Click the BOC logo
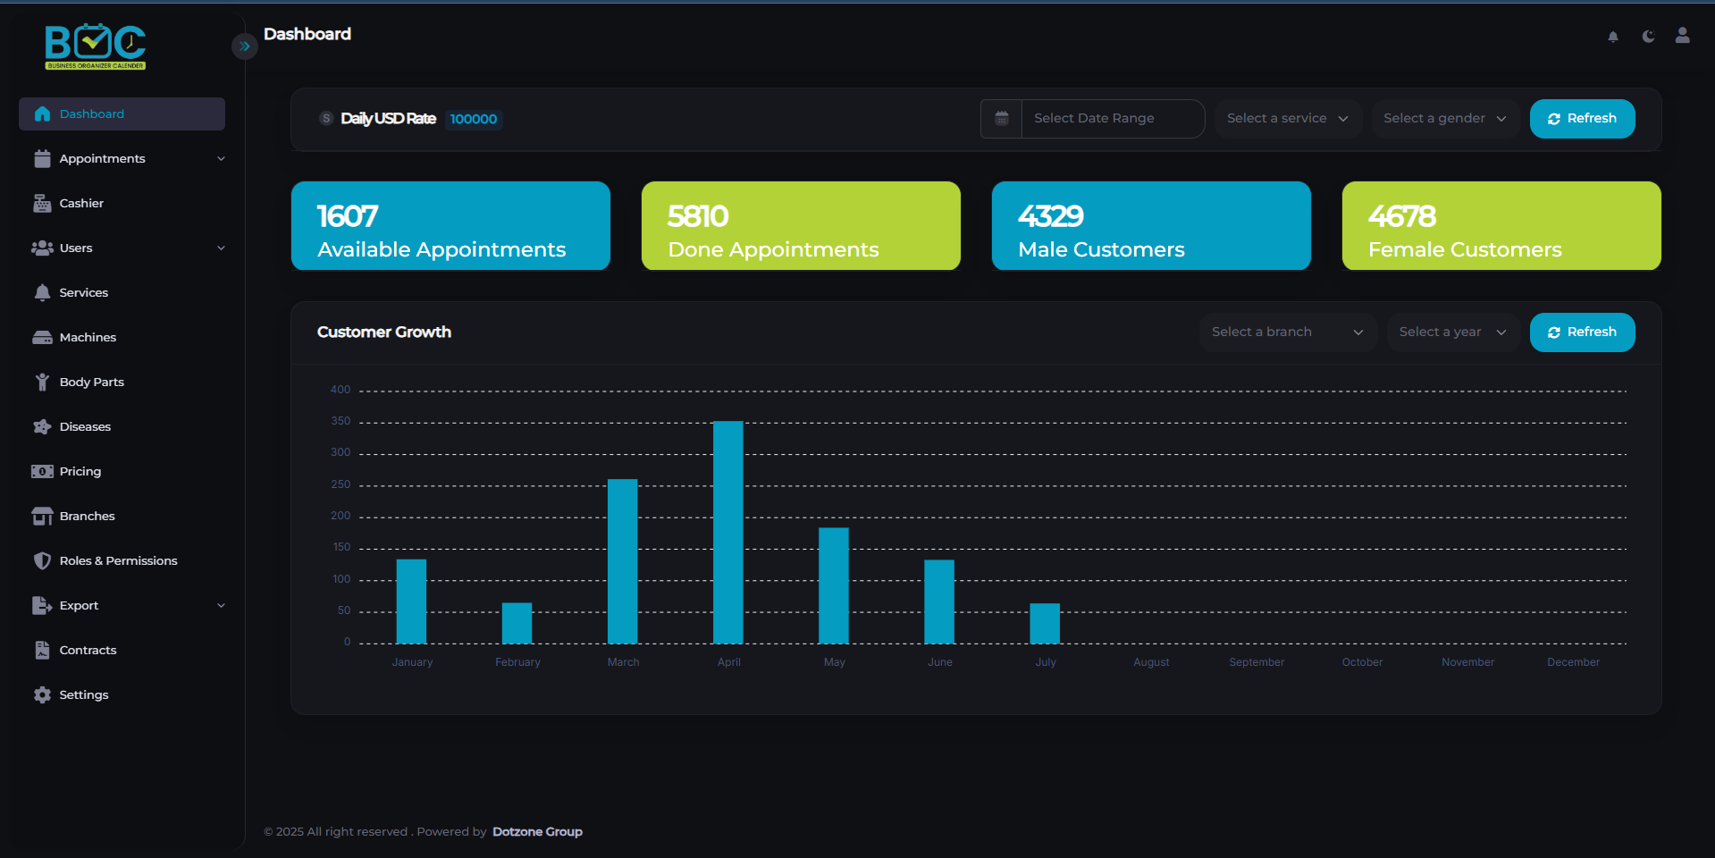The width and height of the screenshot is (1715, 858). [96, 46]
